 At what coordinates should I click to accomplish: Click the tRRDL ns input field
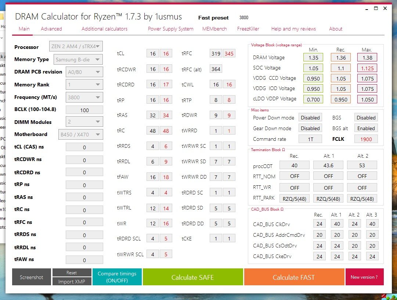click(x=84, y=247)
